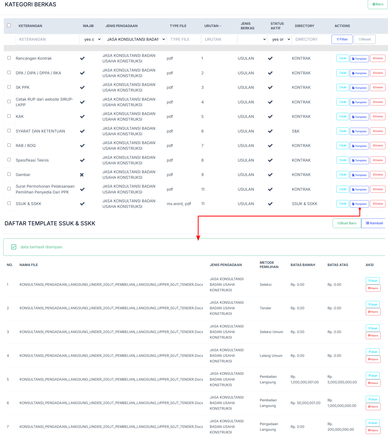Edit the RAB / BOQ row
This screenshot has height=437, width=388.
342,146
